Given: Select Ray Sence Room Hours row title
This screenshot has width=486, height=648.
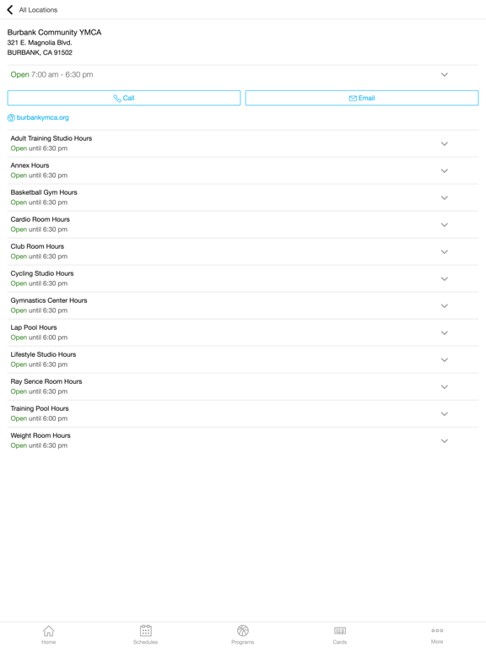Looking at the screenshot, I should pyautogui.click(x=46, y=381).
